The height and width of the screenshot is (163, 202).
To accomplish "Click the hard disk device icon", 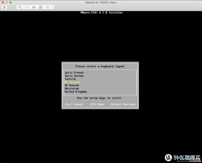I will click(x=34, y=7).
